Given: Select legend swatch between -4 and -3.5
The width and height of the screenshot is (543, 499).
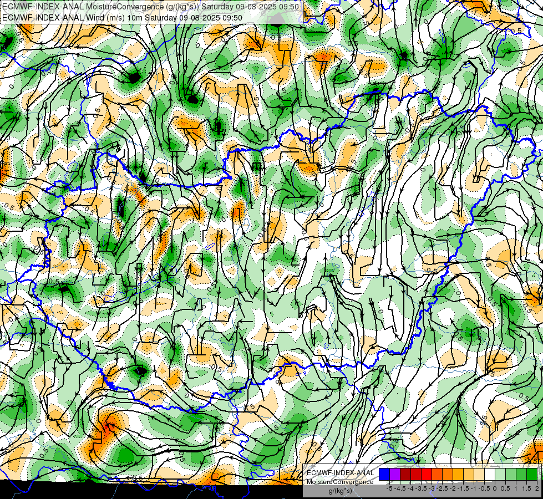Looking at the screenshot, I should click(x=416, y=474).
